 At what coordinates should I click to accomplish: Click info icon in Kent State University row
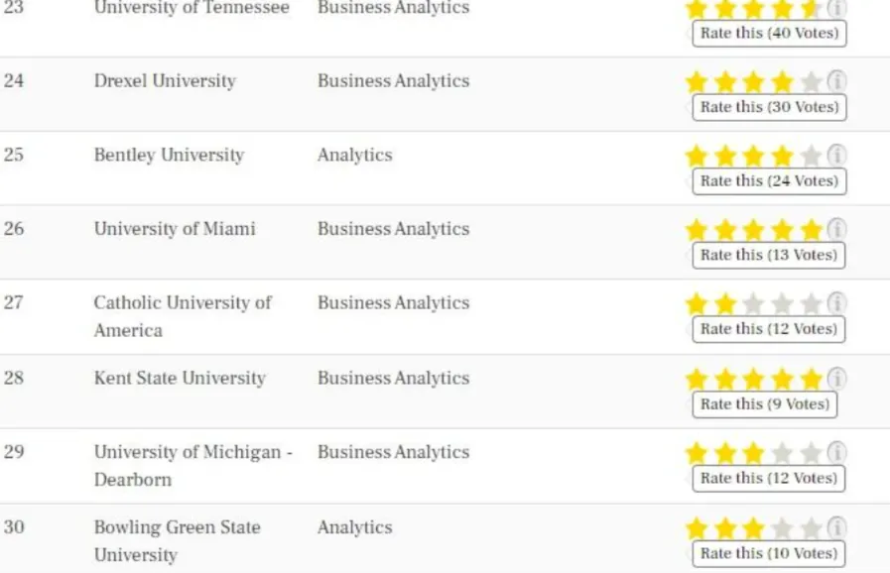coord(837,379)
